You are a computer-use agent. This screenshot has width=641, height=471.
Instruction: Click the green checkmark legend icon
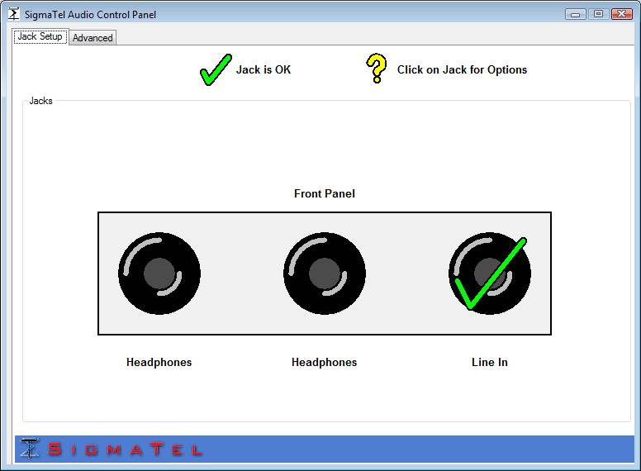pos(216,69)
